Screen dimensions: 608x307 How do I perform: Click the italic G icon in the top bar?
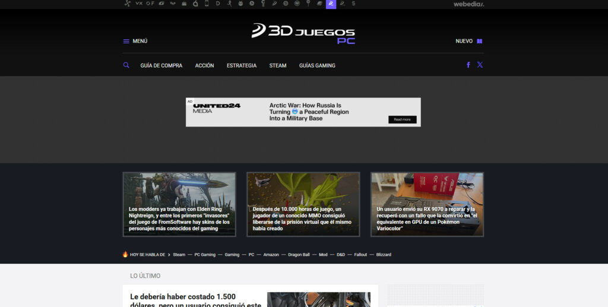(161, 4)
